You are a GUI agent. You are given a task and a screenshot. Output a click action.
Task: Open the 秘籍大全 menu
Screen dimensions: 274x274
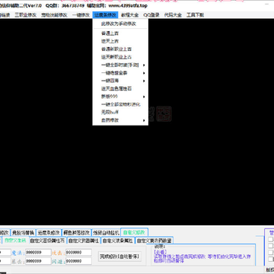point(130,15)
